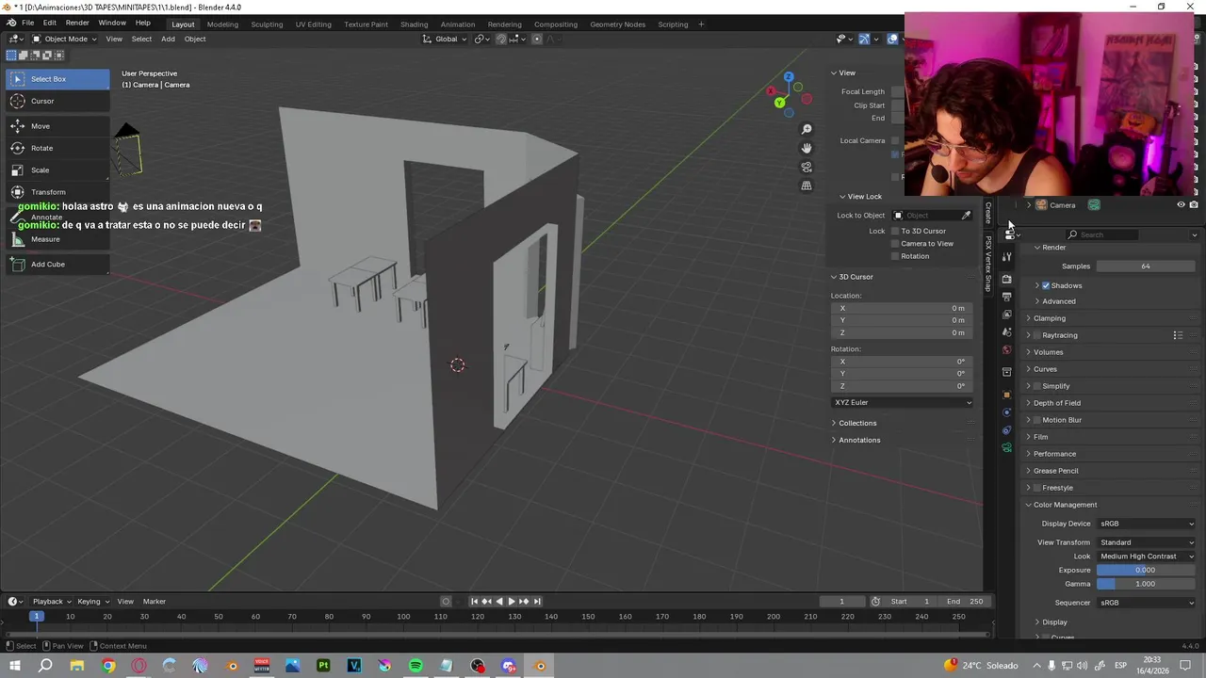Image resolution: width=1206 pixels, height=678 pixels.
Task: Switch to the Animation workspace tab
Action: [458, 24]
